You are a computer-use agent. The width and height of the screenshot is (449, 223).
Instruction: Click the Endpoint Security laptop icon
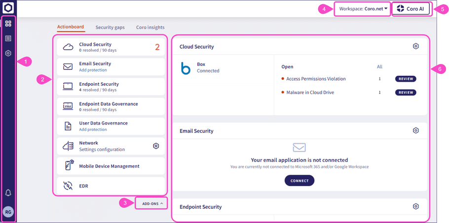68,87
